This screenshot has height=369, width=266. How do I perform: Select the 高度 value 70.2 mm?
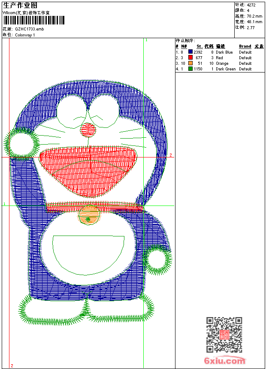[254, 16]
